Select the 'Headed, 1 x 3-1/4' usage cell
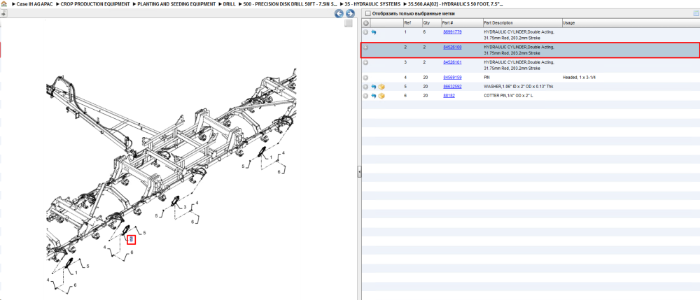Screen dimensions: 700x300 [x=580, y=78]
